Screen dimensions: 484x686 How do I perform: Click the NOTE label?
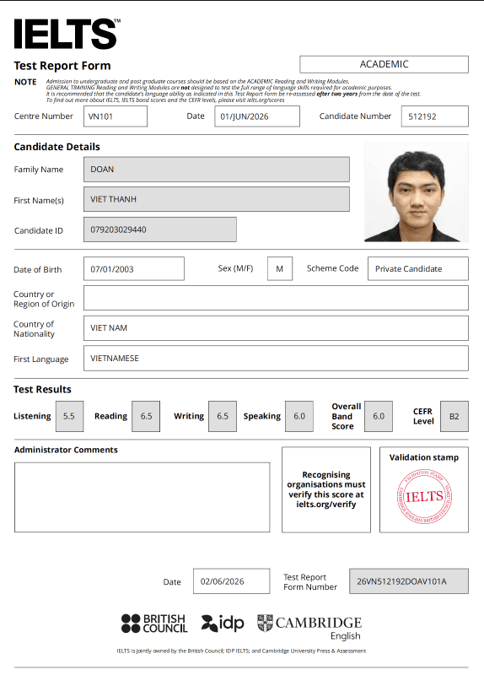click(x=25, y=82)
